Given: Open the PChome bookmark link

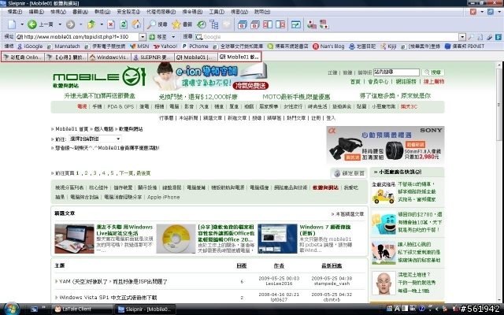Looking at the screenshot, I should click(x=195, y=46).
